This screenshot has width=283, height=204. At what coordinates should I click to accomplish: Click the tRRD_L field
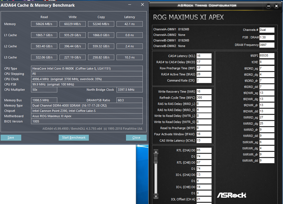[x=204, y=104]
